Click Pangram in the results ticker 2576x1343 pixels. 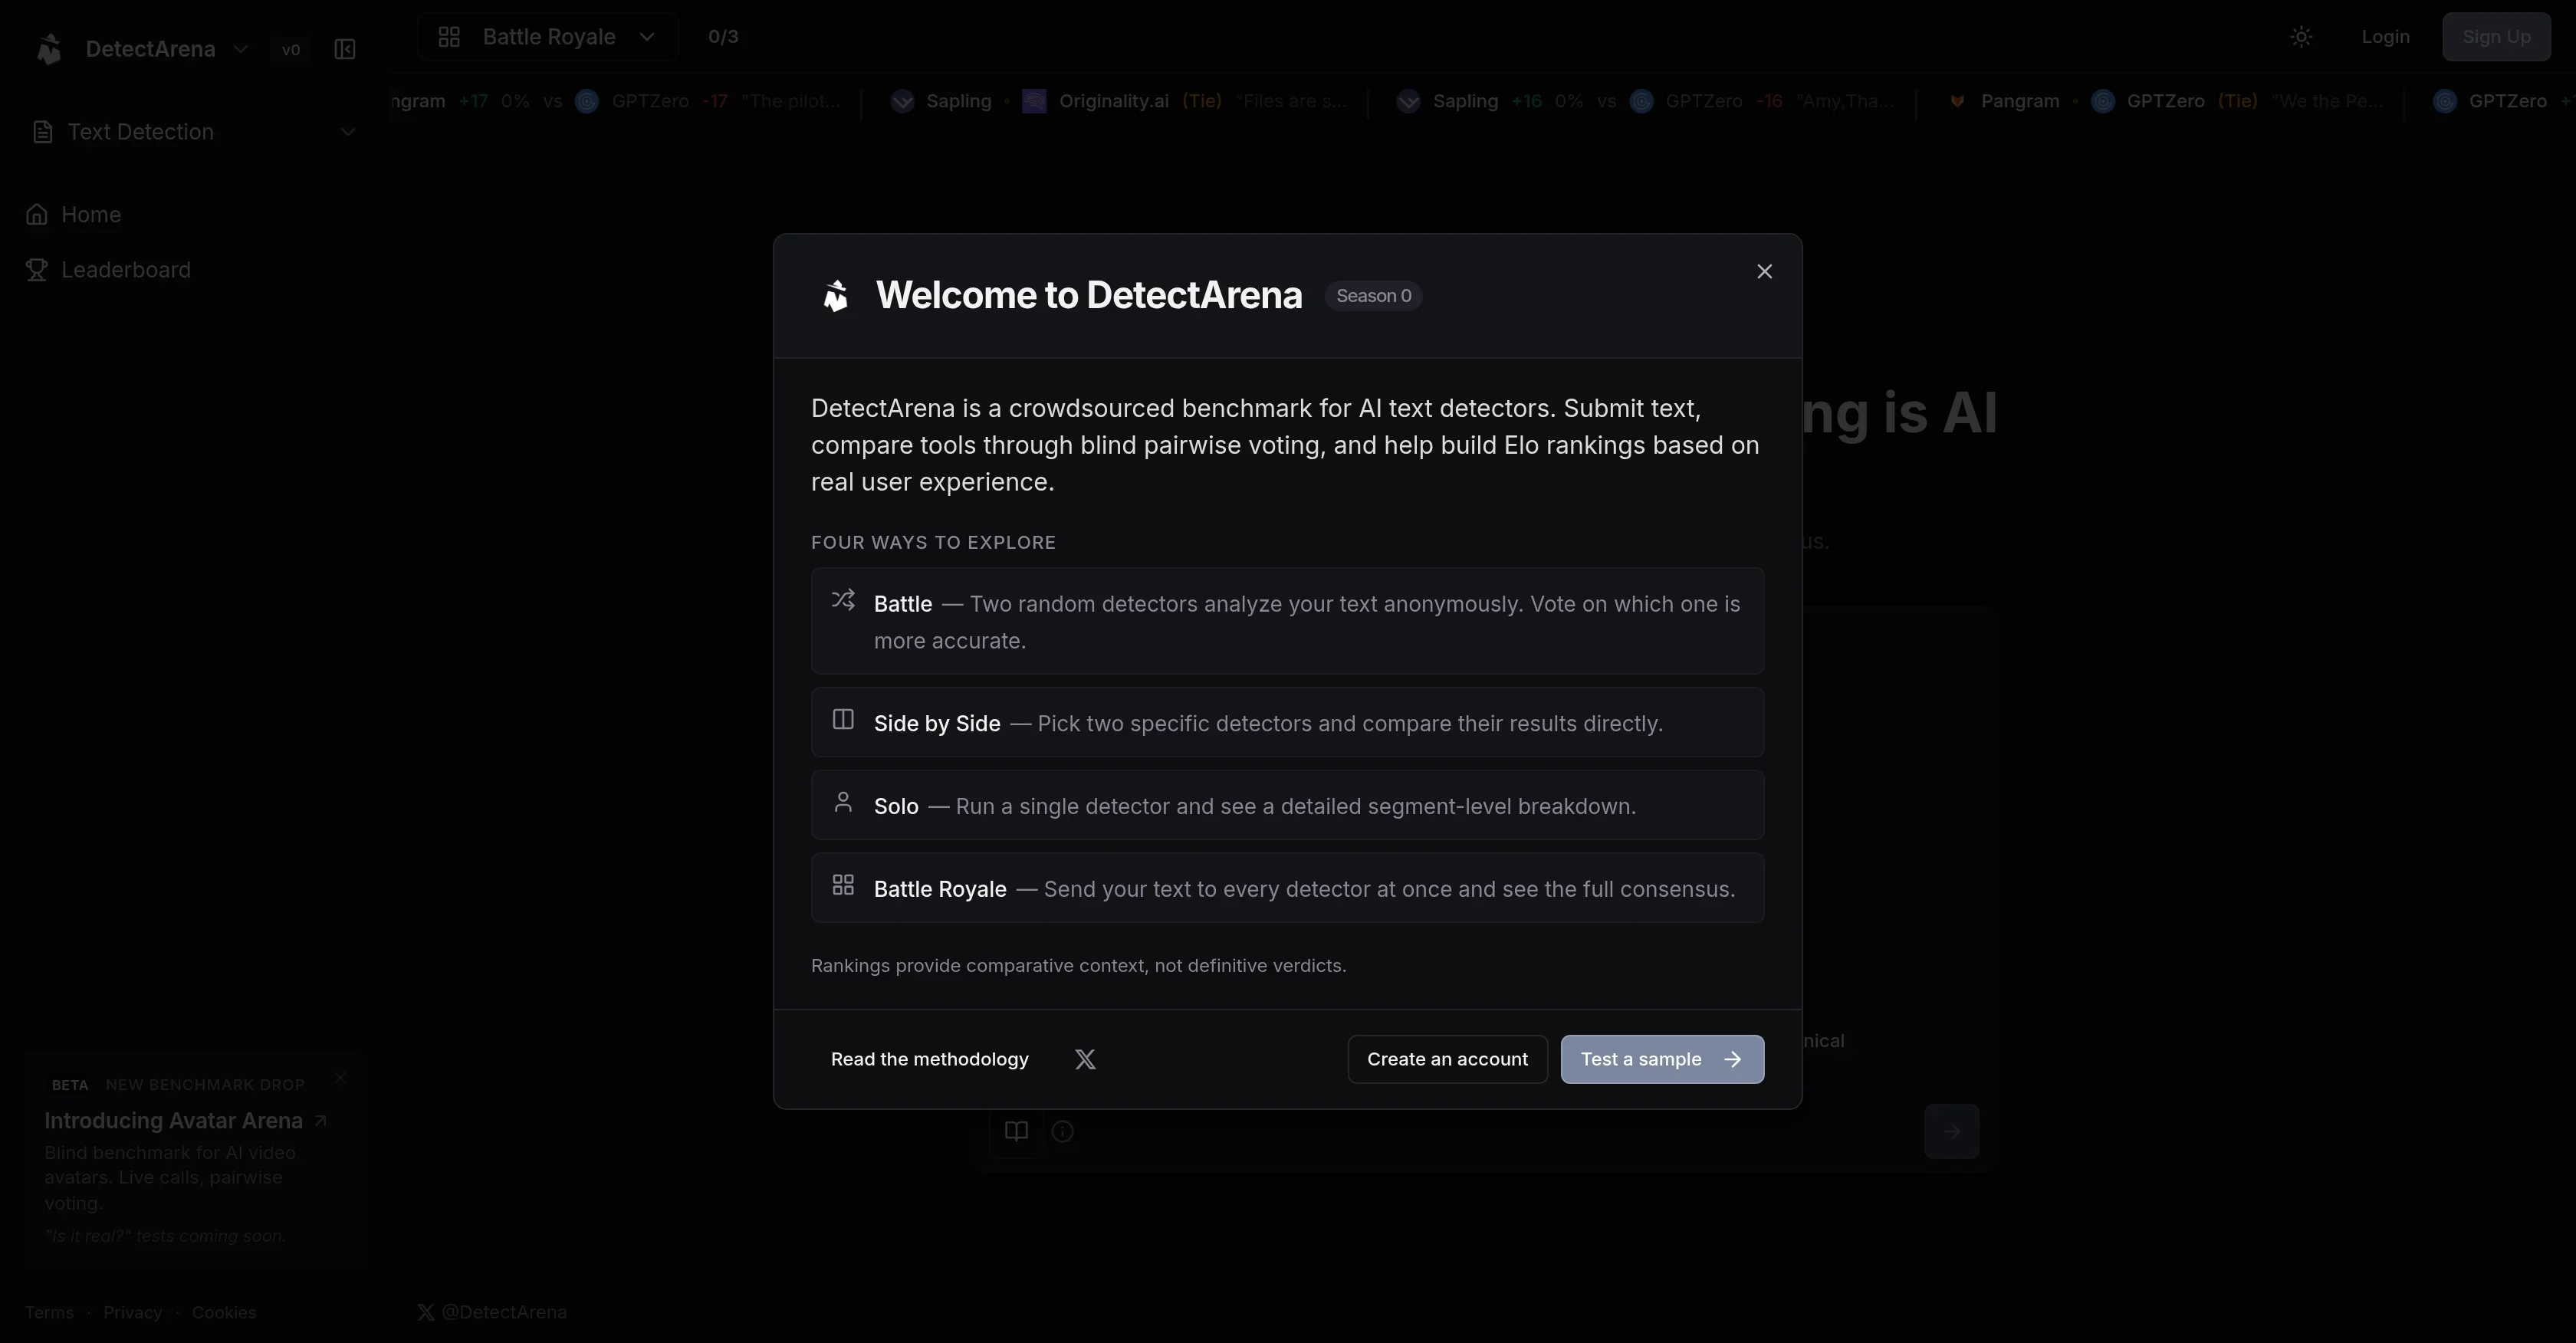pos(2019,101)
